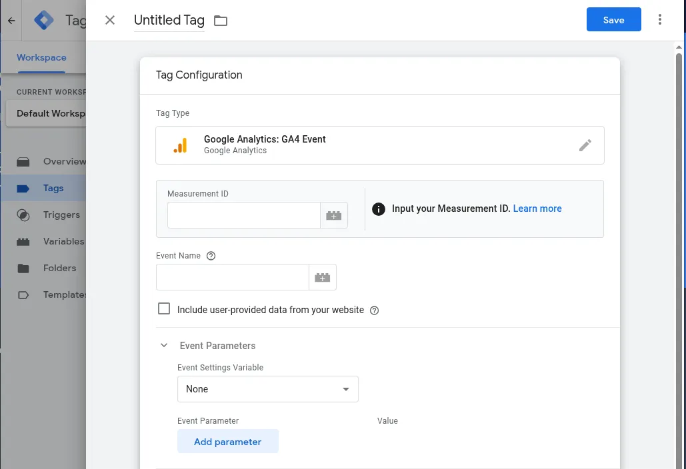This screenshot has height=469, width=686.
Task: Follow the Learn more link
Action: coord(537,209)
